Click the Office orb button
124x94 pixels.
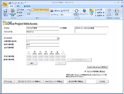point(5,4)
